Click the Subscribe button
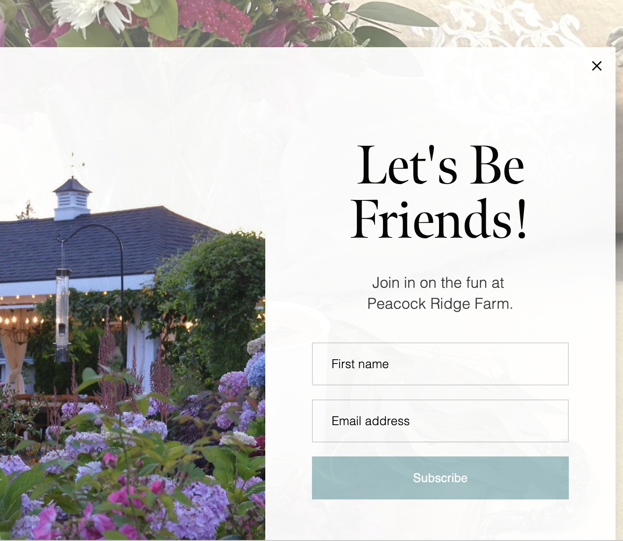 pyautogui.click(x=440, y=478)
